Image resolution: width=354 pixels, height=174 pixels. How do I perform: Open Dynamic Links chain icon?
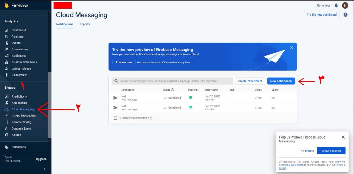7,129
